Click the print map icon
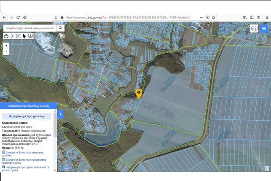Viewport: 271px width, 181px height. 6,36
